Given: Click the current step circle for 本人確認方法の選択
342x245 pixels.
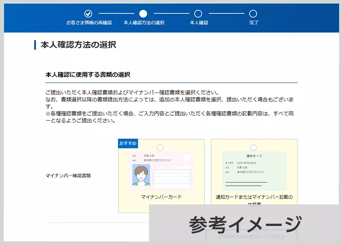Looking at the screenshot, I should (x=143, y=14).
